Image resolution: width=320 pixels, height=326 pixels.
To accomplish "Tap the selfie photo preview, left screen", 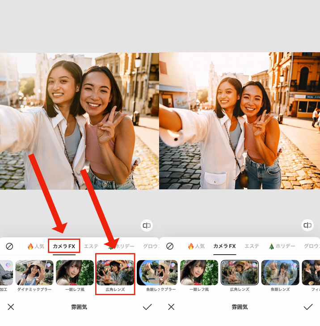I will (80, 121).
